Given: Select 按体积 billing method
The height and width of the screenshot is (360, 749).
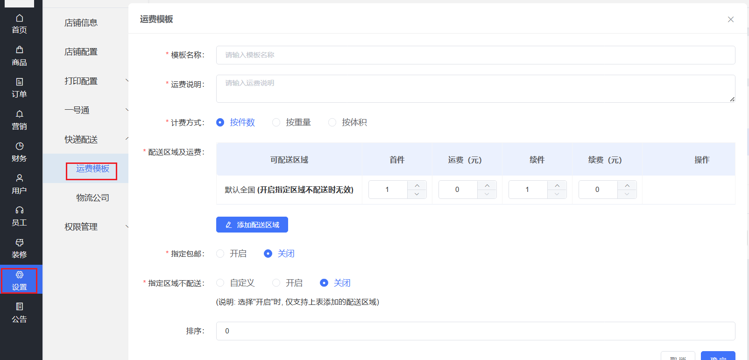Looking at the screenshot, I should 348,122.
